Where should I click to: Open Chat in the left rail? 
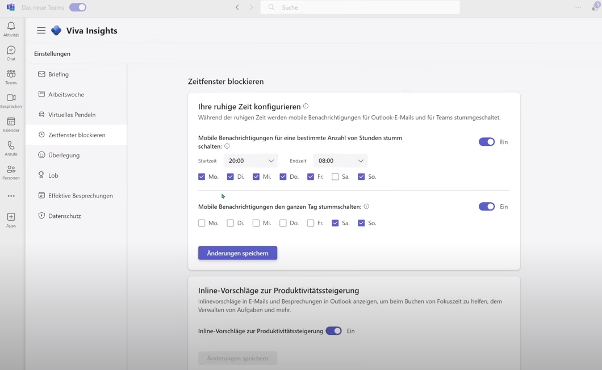tap(11, 53)
